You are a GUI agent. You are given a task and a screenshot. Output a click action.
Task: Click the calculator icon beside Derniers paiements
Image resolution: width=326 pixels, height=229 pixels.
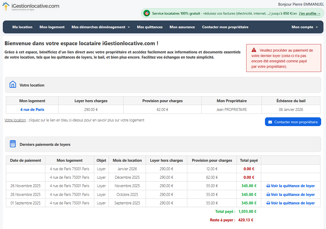point(13,144)
